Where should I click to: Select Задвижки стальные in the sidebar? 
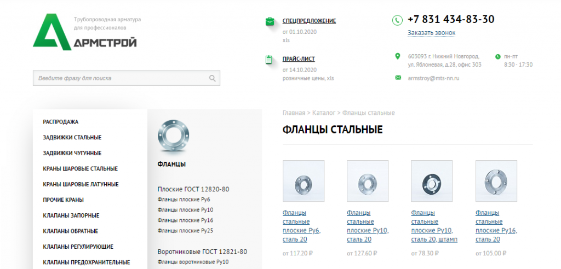click(x=72, y=138)
